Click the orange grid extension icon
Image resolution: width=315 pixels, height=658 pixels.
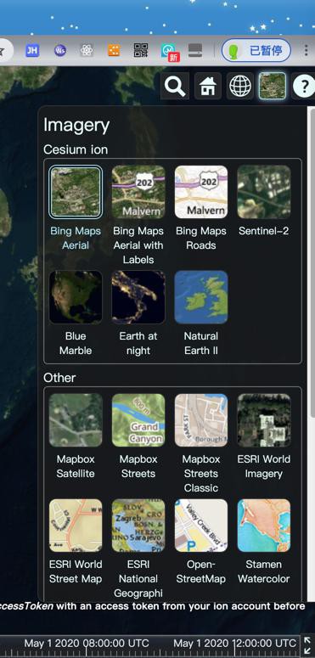114,51
